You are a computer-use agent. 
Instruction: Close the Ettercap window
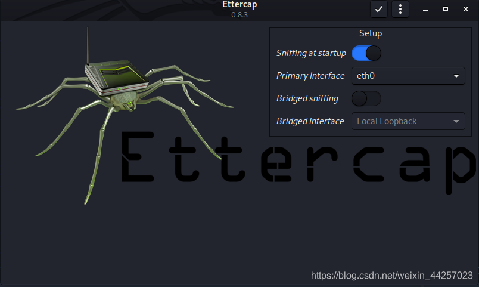tap(465, 9)
